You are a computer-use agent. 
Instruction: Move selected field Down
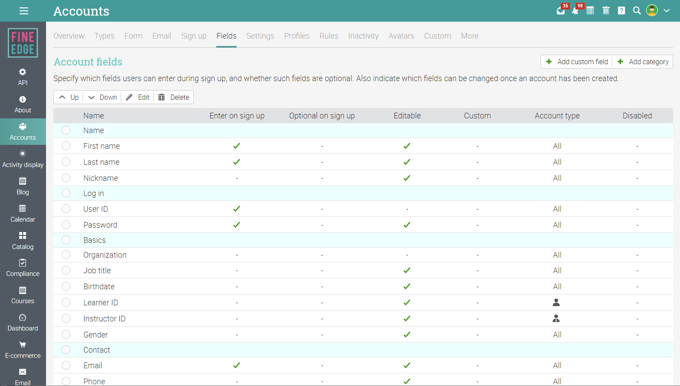pyautogui.click(x=102, y=97)
